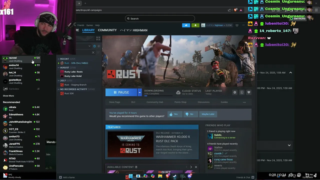Pause the Rust download
The width and height of the screenshot is (320, 180).
coord(121,92)
